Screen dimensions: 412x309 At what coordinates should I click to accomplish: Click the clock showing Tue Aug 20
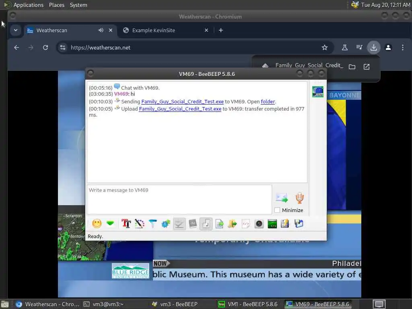[x=385, y=5]
